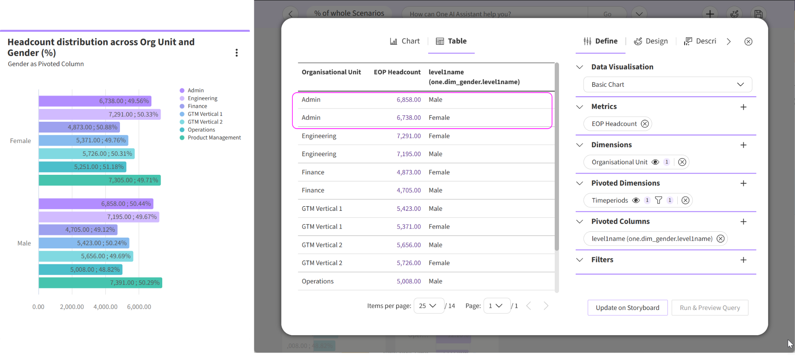
Task: Add a new metric with plus icon
Action: pyautogui.click(x=743, y=107)
